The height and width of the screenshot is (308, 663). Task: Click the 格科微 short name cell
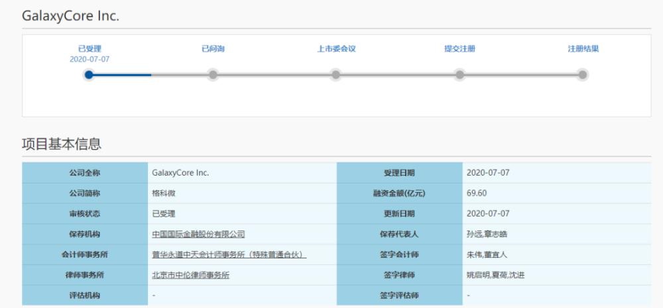coord(242,193)
